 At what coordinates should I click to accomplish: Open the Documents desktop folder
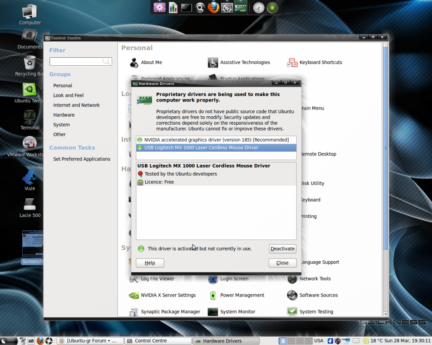[x=30, y=39]
